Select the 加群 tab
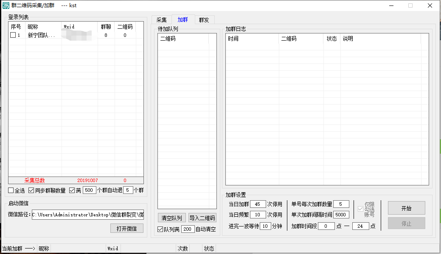 (183, 19)
